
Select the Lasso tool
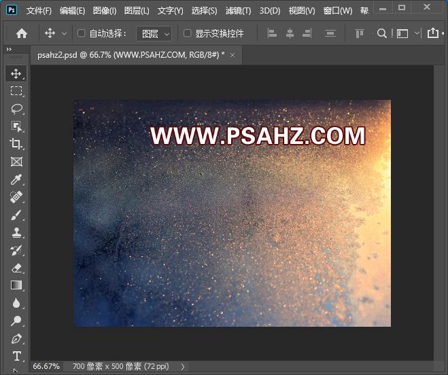(16, 109)
